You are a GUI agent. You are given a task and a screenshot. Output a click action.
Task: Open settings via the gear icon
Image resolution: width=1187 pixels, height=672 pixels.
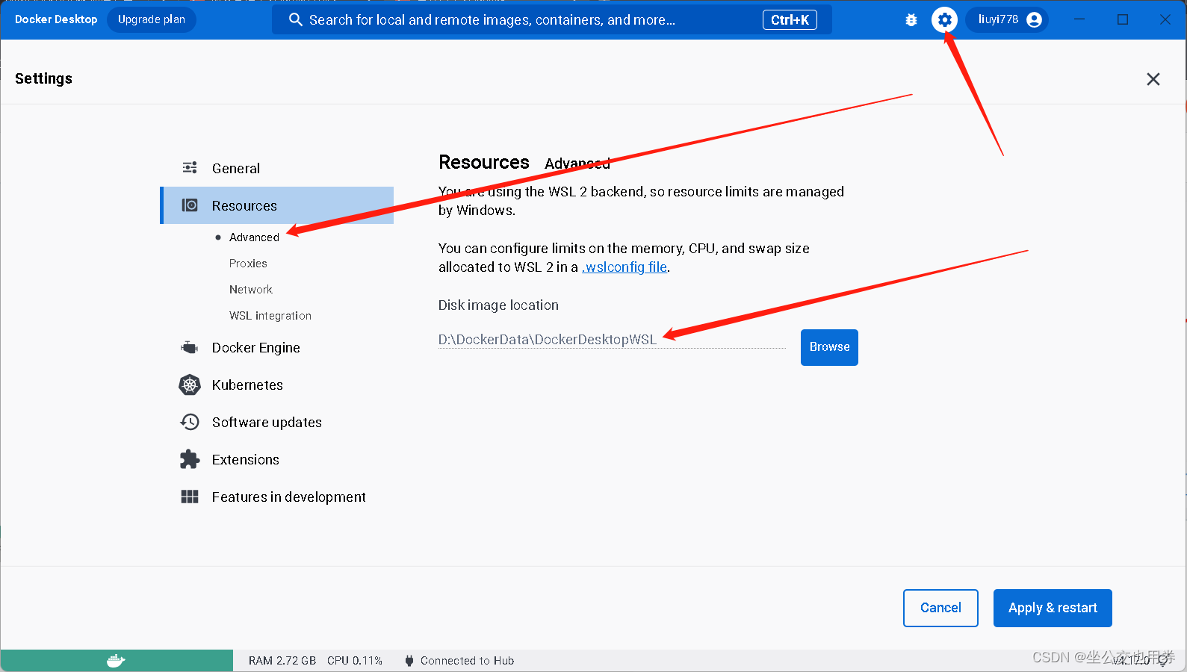(944, 20)
